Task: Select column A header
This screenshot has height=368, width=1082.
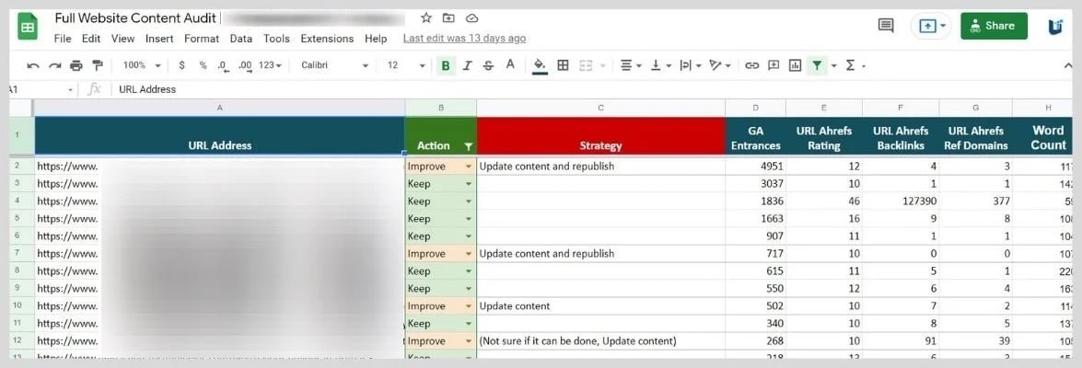Action: tap(219, 108)
